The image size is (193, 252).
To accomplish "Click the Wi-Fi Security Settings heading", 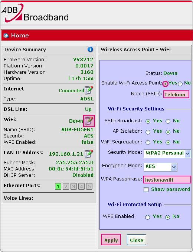I will [136, 109].
